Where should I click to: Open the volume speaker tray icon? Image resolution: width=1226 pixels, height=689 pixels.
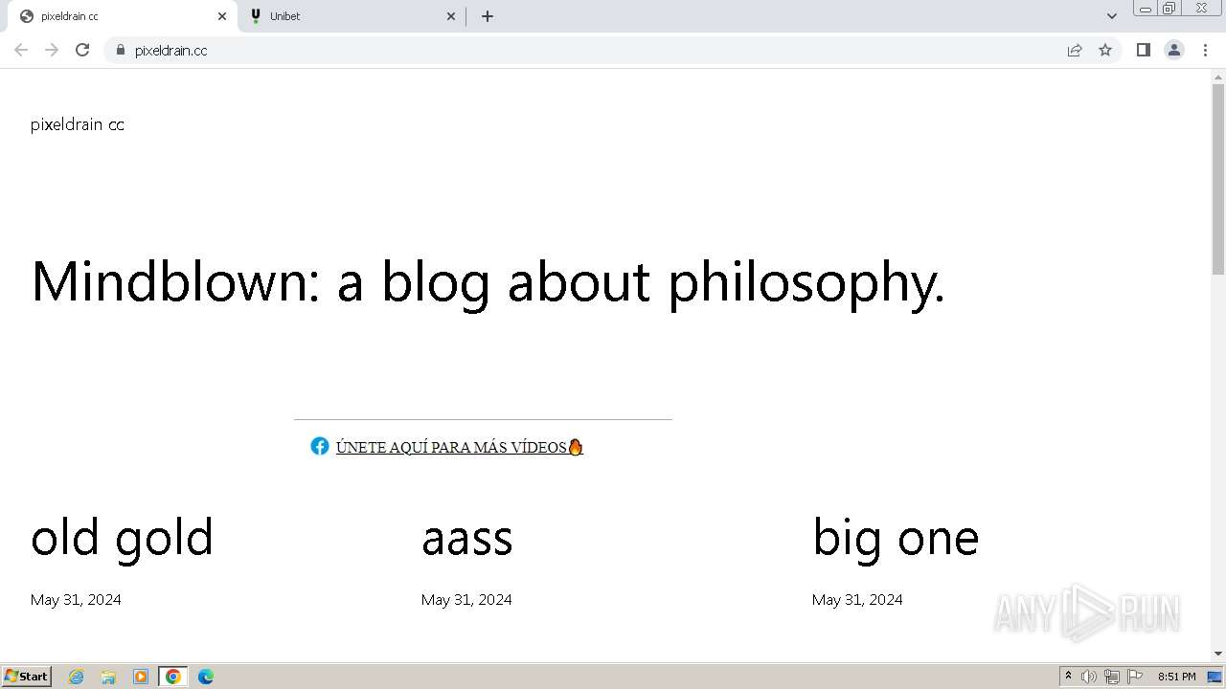(1089, 677)
